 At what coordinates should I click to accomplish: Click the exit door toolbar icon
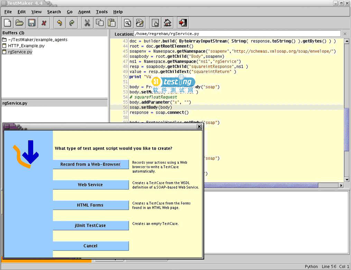[x=183, y=22]
